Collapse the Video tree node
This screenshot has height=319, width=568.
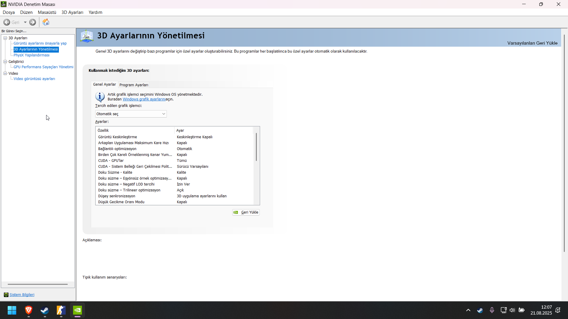point(5,73)
